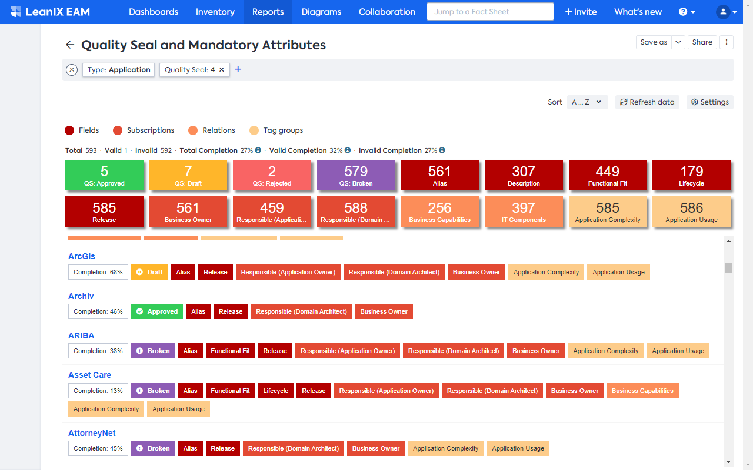Click the Approved badge on Archiv
The width and height of the screenshot is (753, 470).
click(x=157, y=311)
